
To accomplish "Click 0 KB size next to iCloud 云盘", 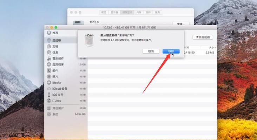I will click(83, 89).
